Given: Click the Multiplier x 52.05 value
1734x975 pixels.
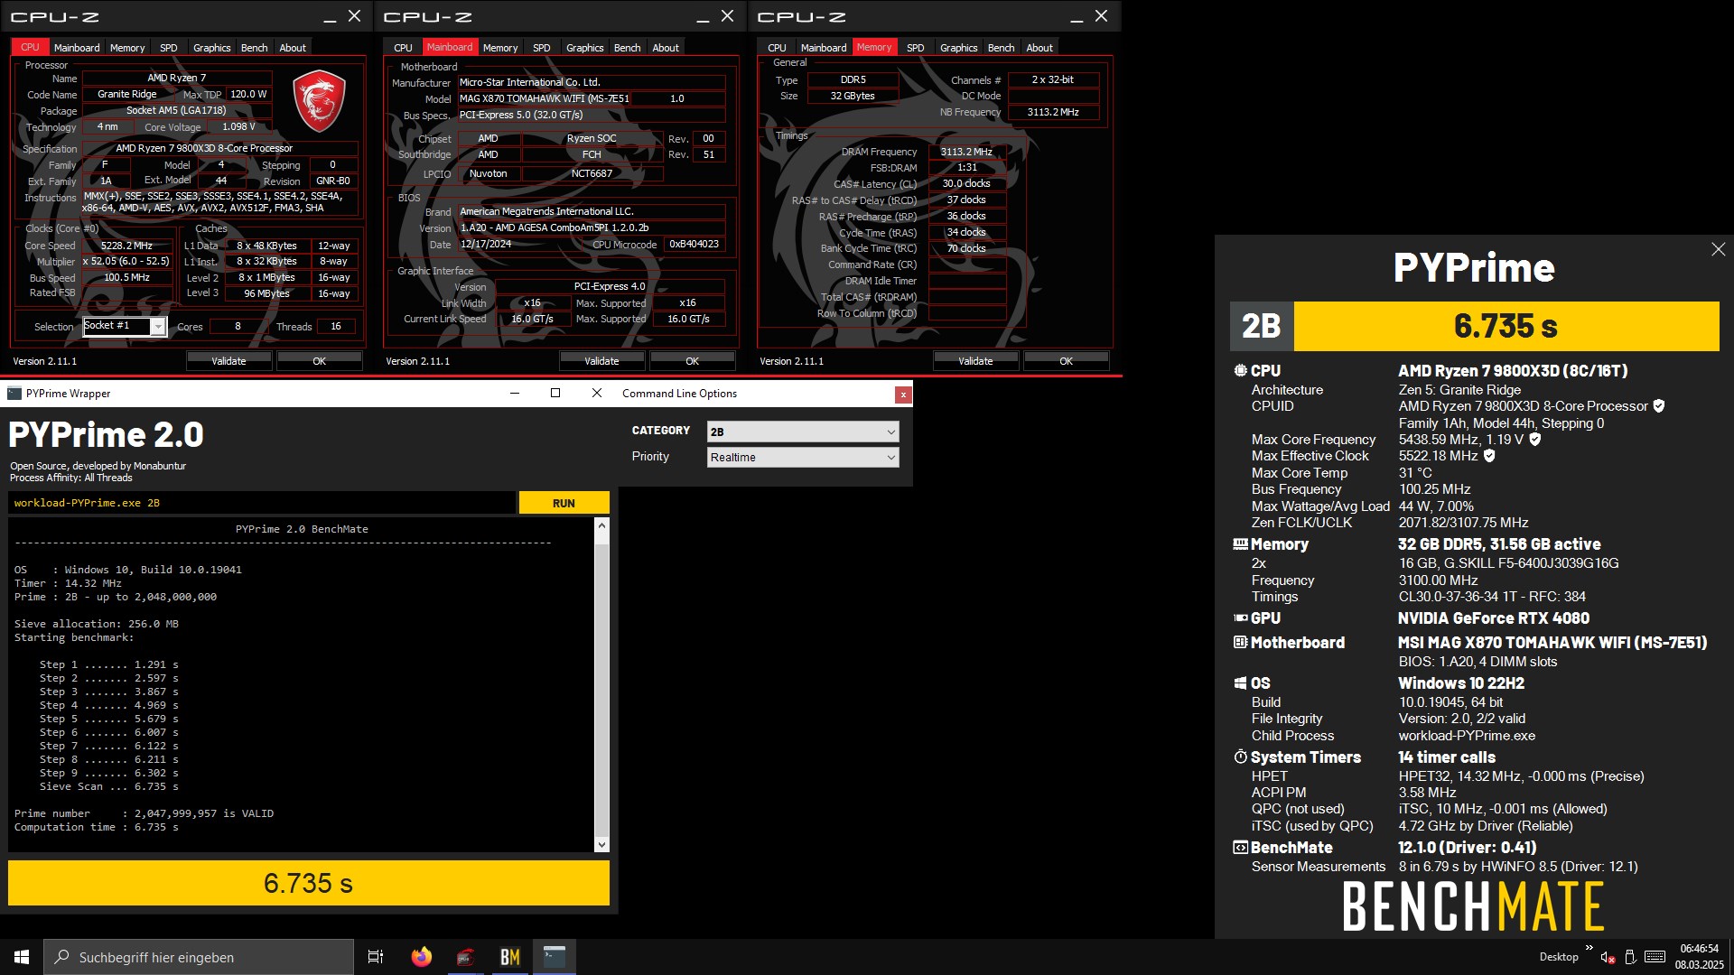Looking at the screenshot, I should pyautogui.click(x=126, y=262).
